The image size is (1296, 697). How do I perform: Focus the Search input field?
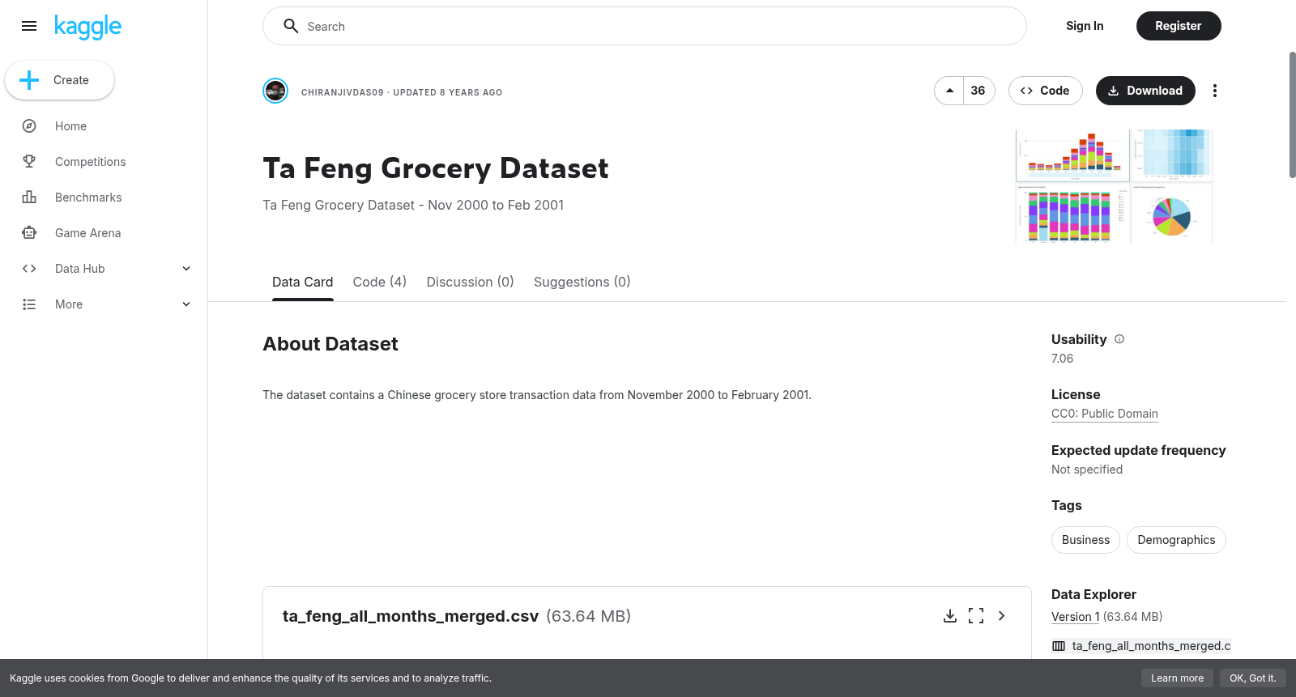pos(644,26)
